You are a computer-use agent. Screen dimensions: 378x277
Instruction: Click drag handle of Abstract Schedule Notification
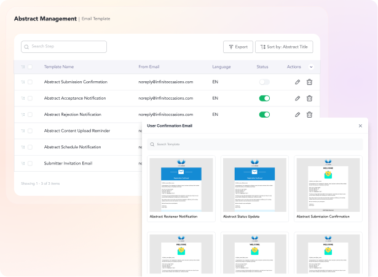[x=23, y=147]
